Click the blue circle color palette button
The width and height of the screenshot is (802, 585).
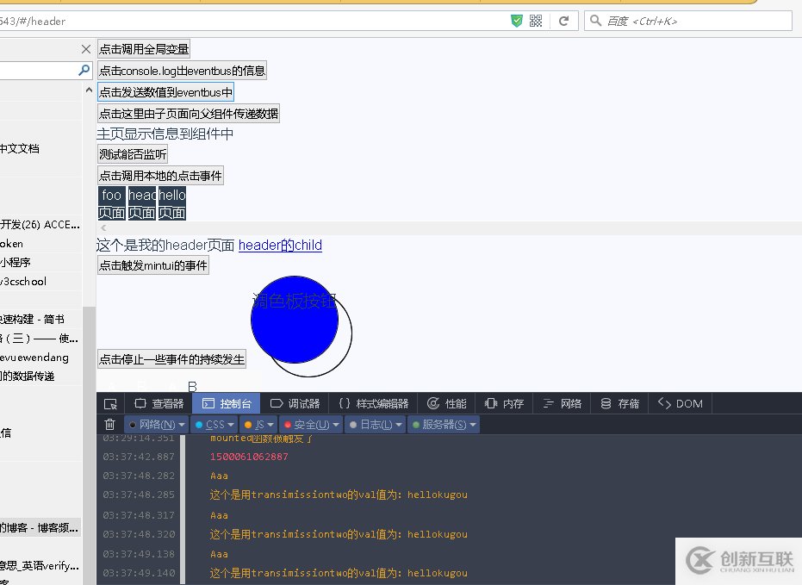294,320
